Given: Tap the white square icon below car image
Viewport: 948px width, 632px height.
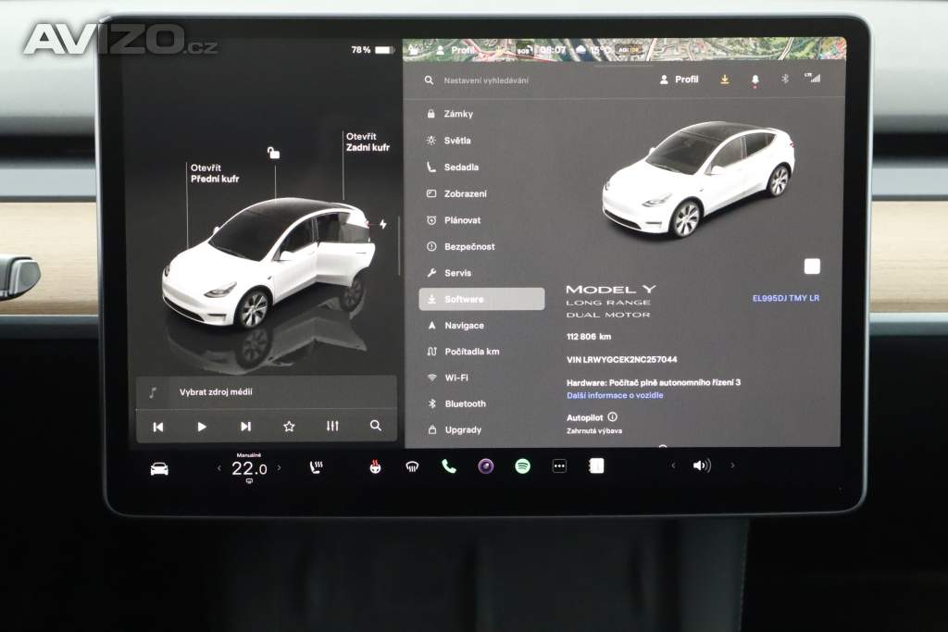Looking at the screenshot, I should pyautogui.click(x=812, y=266).
